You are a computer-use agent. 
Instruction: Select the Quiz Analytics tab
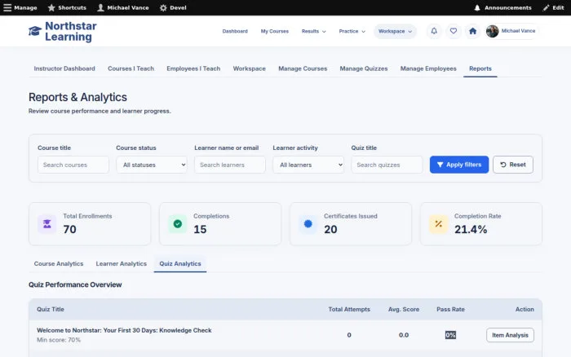coord(180,264)
